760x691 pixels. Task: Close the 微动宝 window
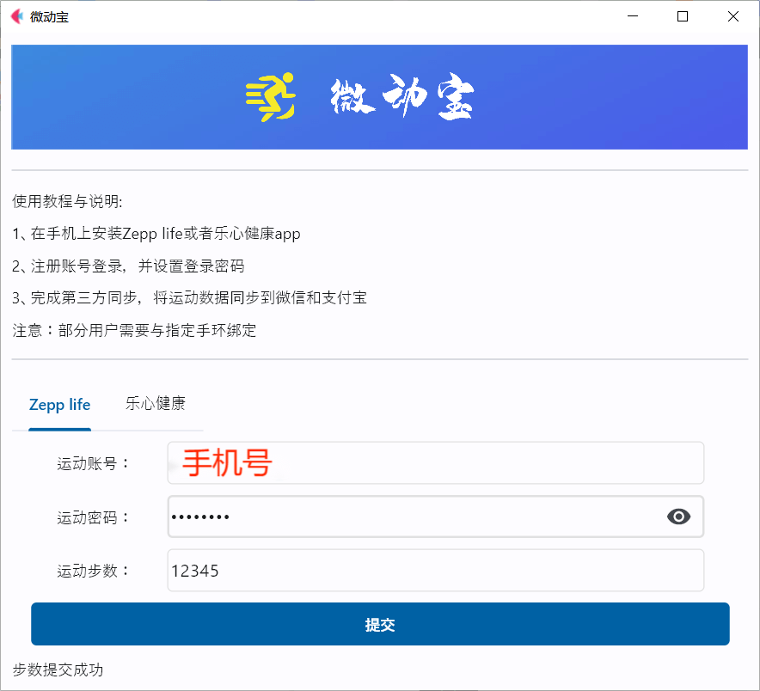733,16
